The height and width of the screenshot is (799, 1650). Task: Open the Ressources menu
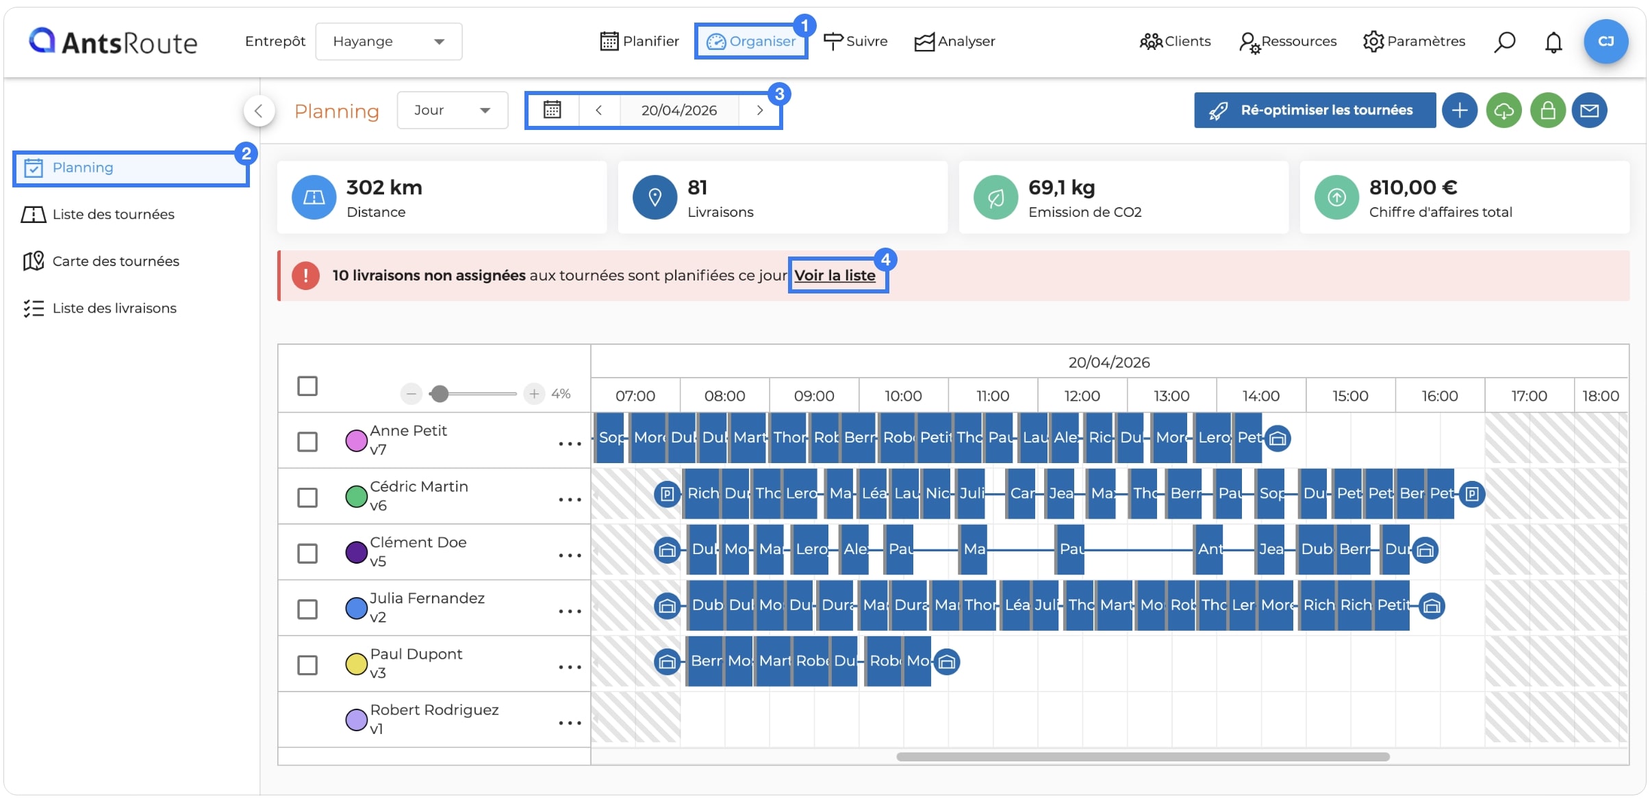point(1287,42)
